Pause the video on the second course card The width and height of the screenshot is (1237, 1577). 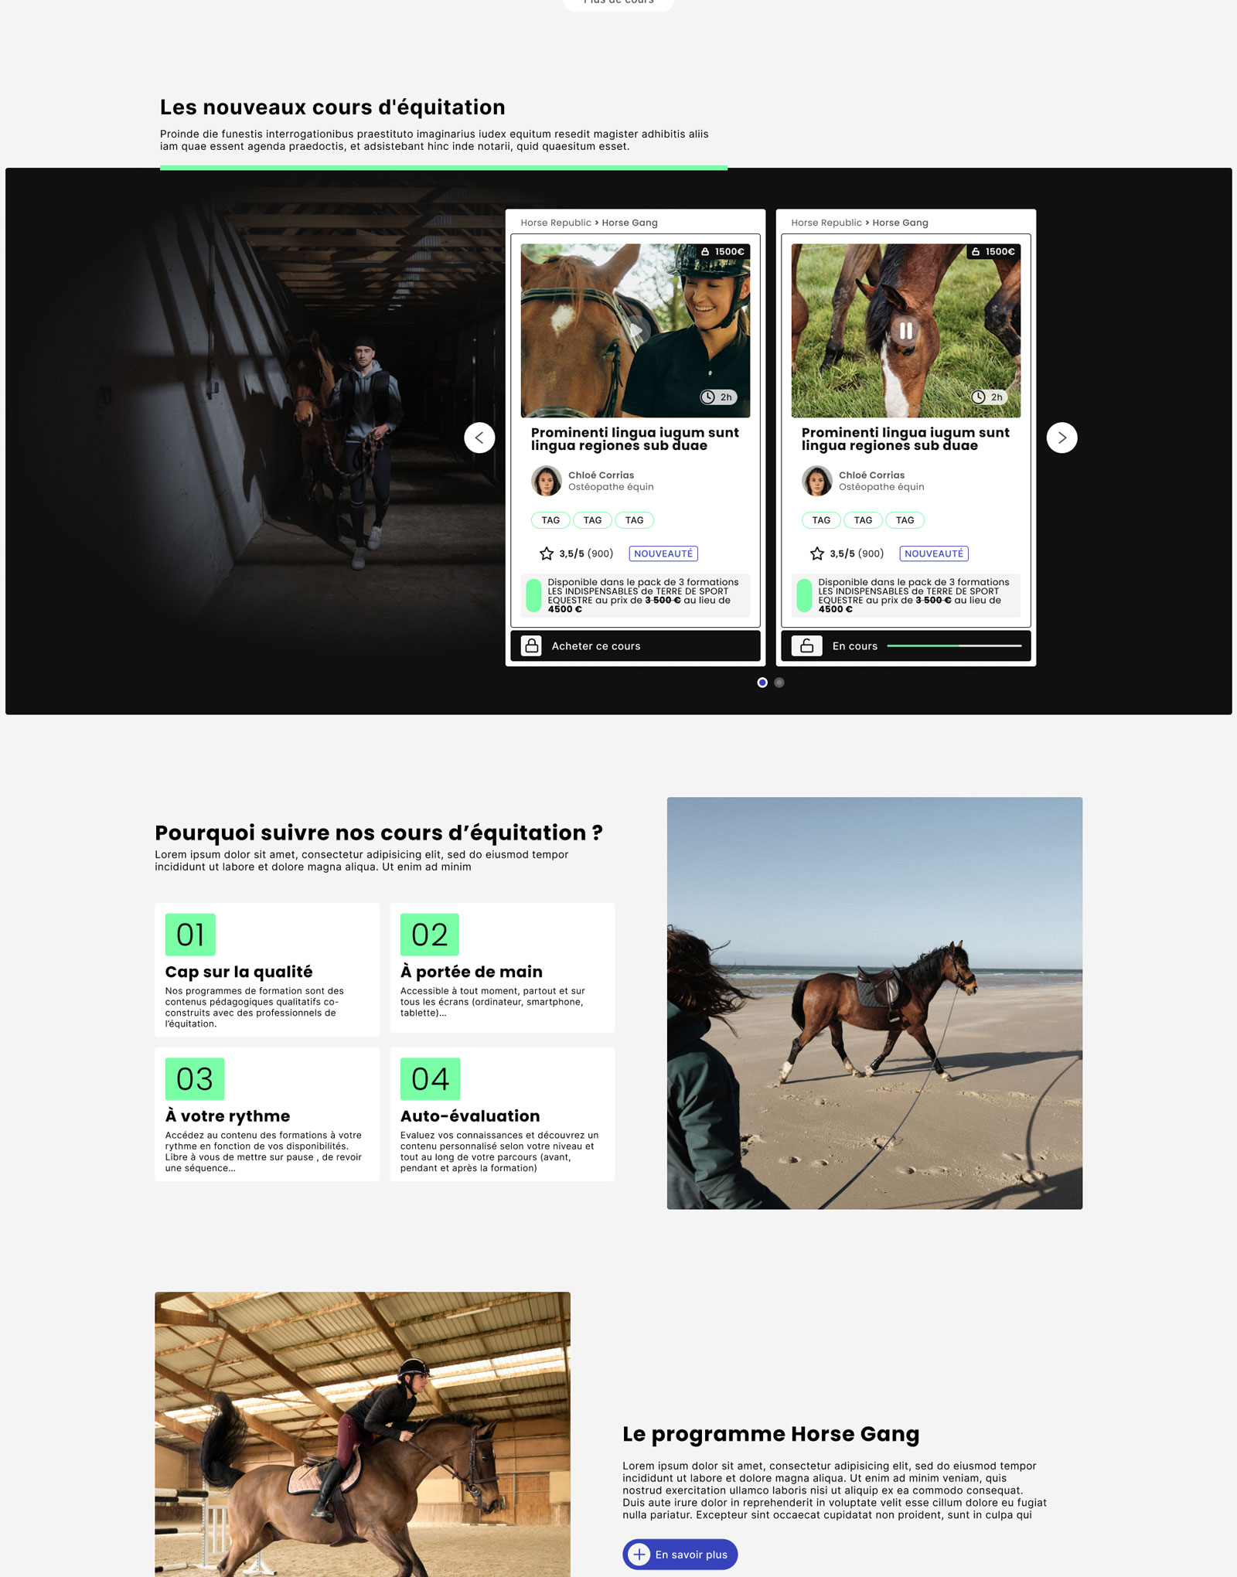[x=905, y=331]
